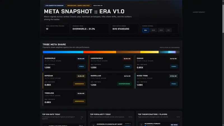Click the Underserved tag on Mipedian card
Screen dimensions: 224x126
click(79, 84)
